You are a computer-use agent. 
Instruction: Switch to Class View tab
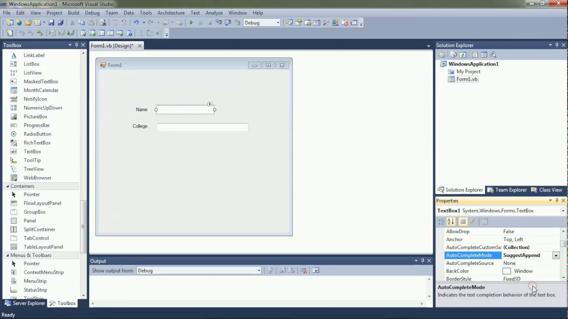[546, 190]
